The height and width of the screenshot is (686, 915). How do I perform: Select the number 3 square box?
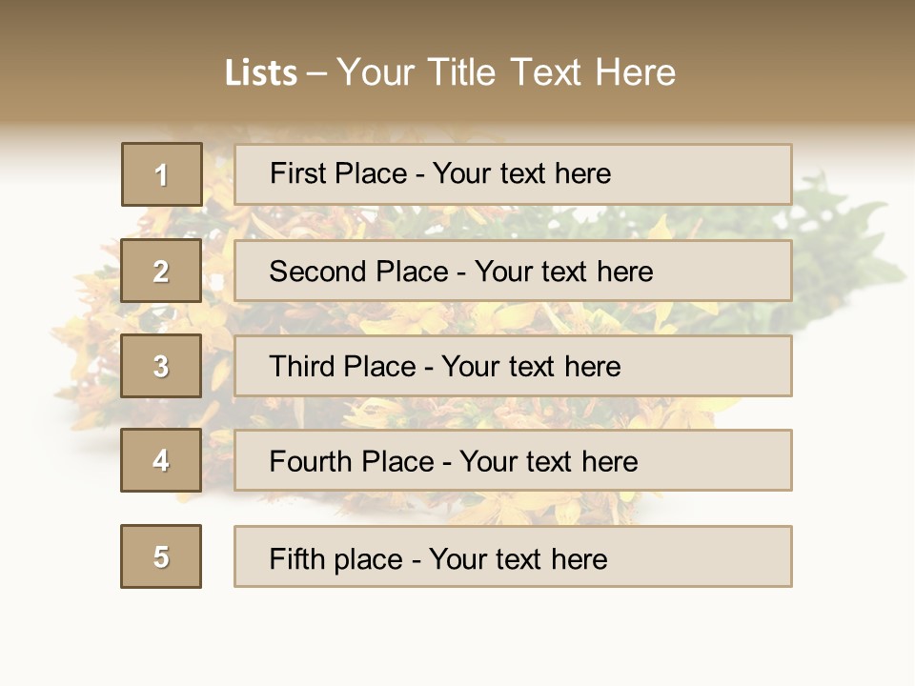pos(161,366)
